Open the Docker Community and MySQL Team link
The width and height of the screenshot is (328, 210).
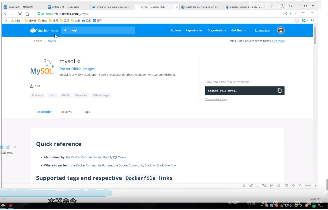click(96, 157)
